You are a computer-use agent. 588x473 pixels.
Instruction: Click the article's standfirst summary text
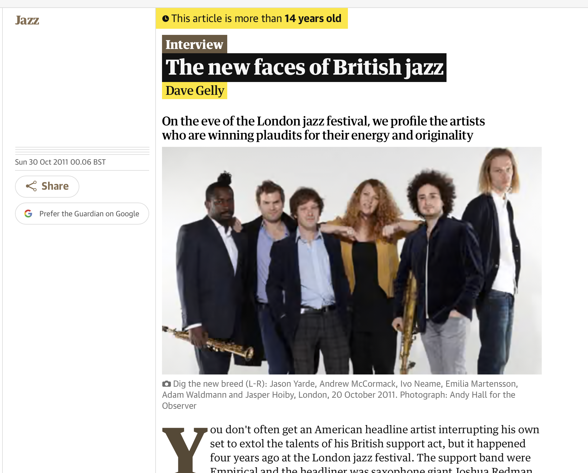(x=323, y=128)
